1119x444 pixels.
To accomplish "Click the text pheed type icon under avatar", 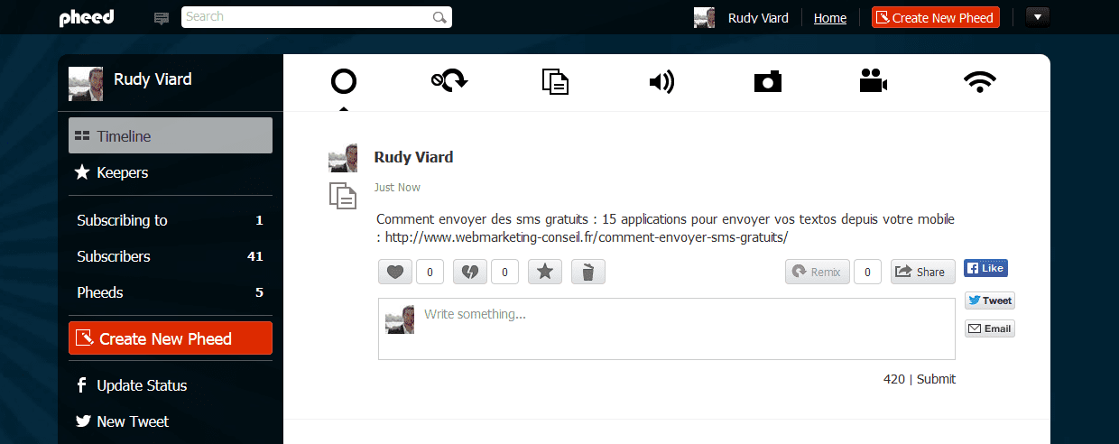I will coord(343,196).
